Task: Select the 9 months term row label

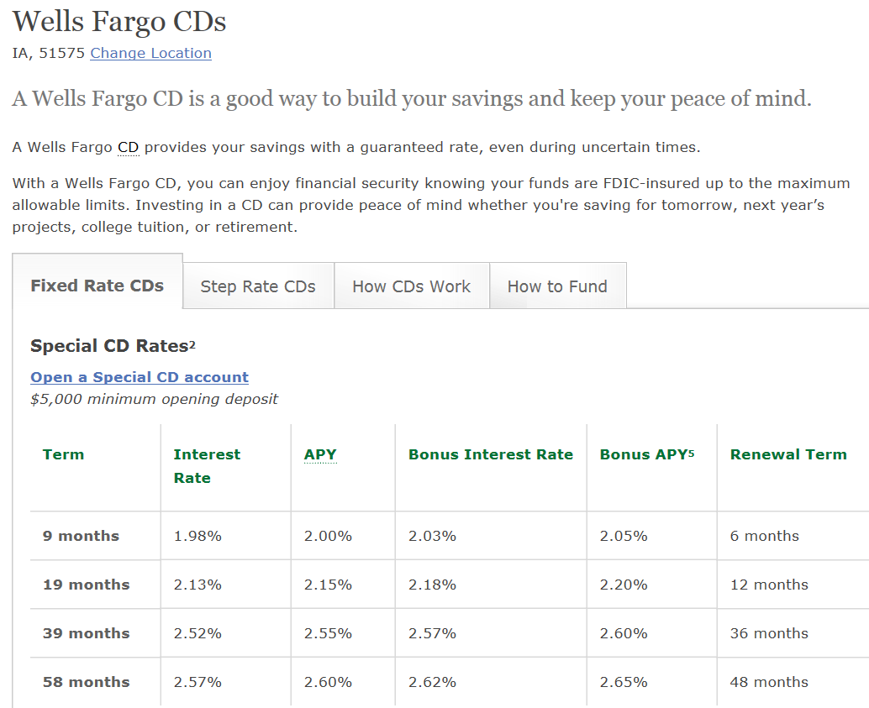Action: tap(81, 537)
